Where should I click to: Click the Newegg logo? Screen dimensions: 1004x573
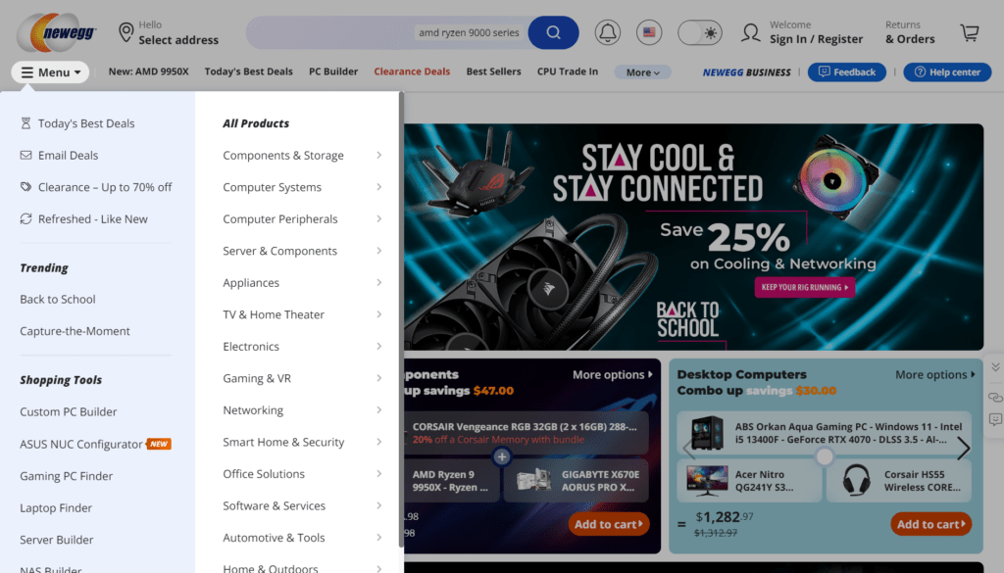point(57,32)
